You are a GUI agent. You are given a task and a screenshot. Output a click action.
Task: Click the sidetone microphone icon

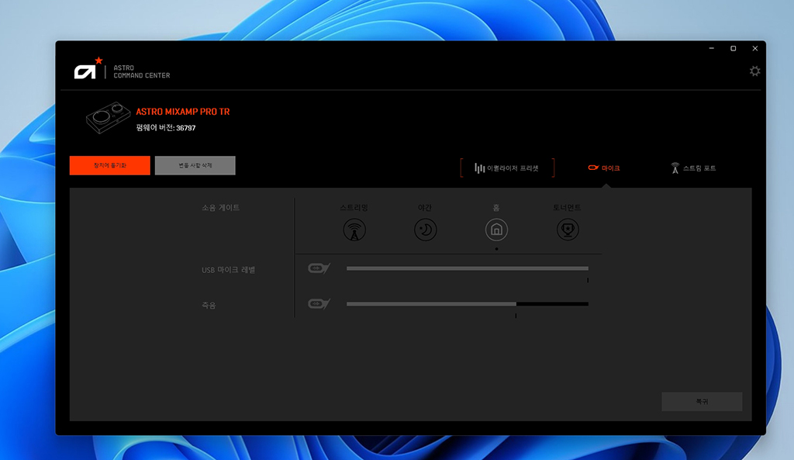point(319,303)
